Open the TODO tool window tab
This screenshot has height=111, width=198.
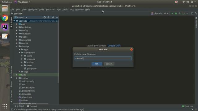click(19, 106)
